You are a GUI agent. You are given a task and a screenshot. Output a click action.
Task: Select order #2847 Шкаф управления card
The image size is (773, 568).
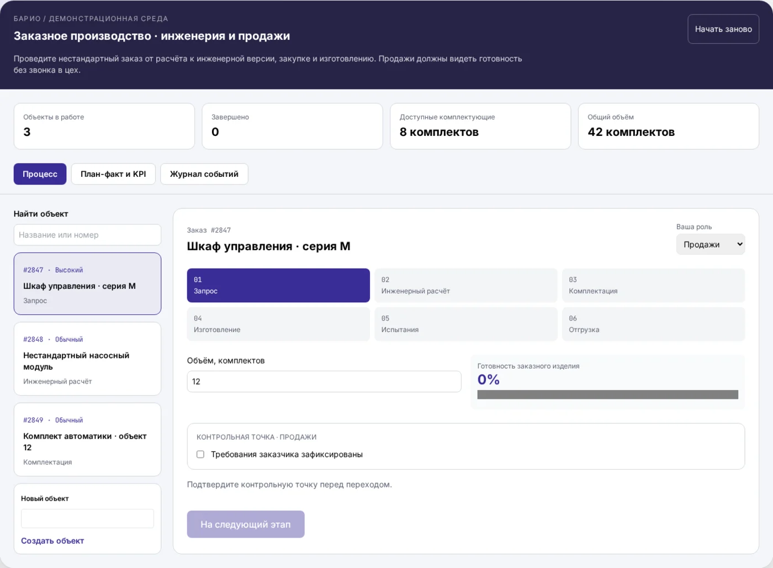87,284
